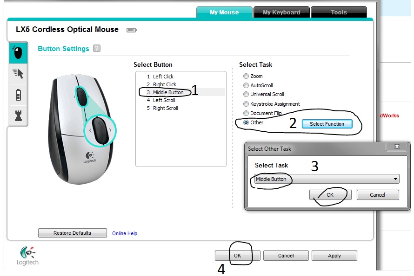Switch to the Tools tab

(x=339, y=13)
